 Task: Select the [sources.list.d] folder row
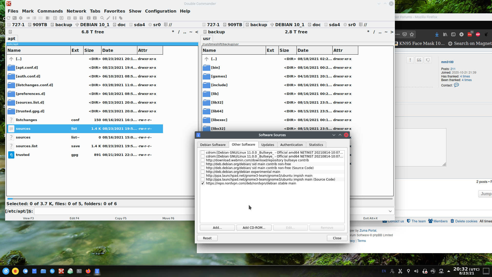pyautogui.click(x=85, y=102)
